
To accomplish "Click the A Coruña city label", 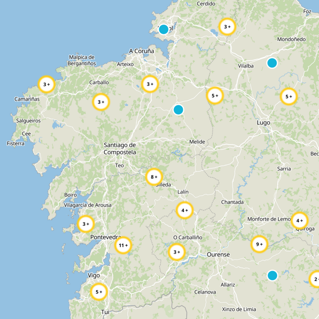I will pyautogui.click(x=142, y=51).
